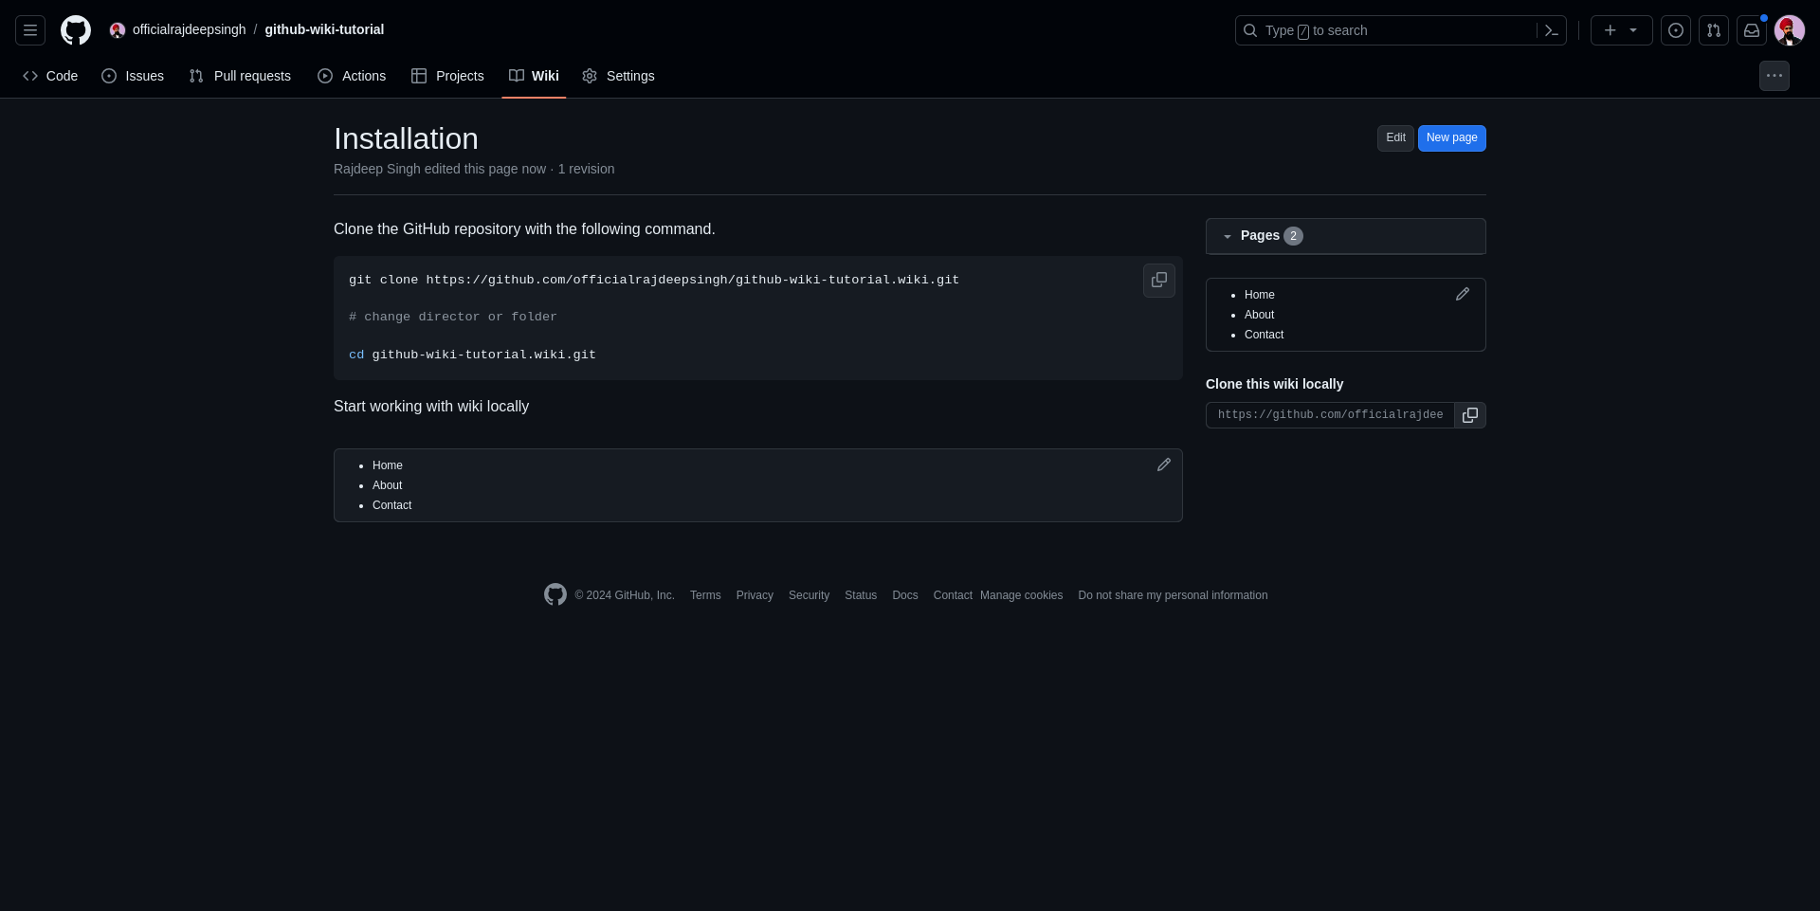Edit the footer using the pencil icon
This screenshot has width=1820, height=911.
pos(1164,465)
